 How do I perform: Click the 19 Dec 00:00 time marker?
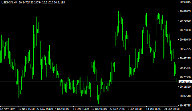click(x=99, y=109)
